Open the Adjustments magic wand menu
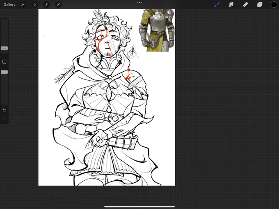The image size is (279, 209). click(x=35, y=5)
